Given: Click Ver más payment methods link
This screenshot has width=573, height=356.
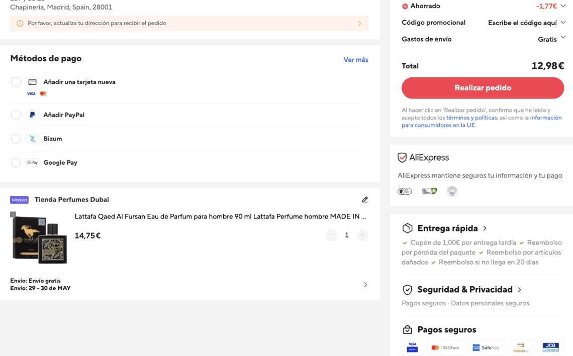Looking at the screenshot, I should (x=355, y=60).
